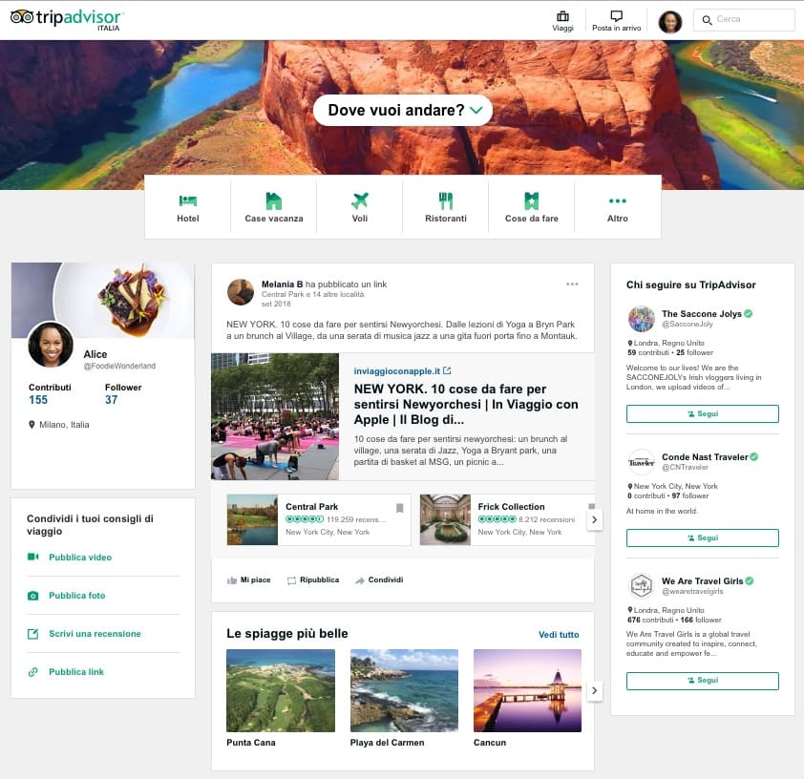804x779 pixels.
Task: Click the Mi piace thumbs-up icon
Action: (x=232, y=580)
